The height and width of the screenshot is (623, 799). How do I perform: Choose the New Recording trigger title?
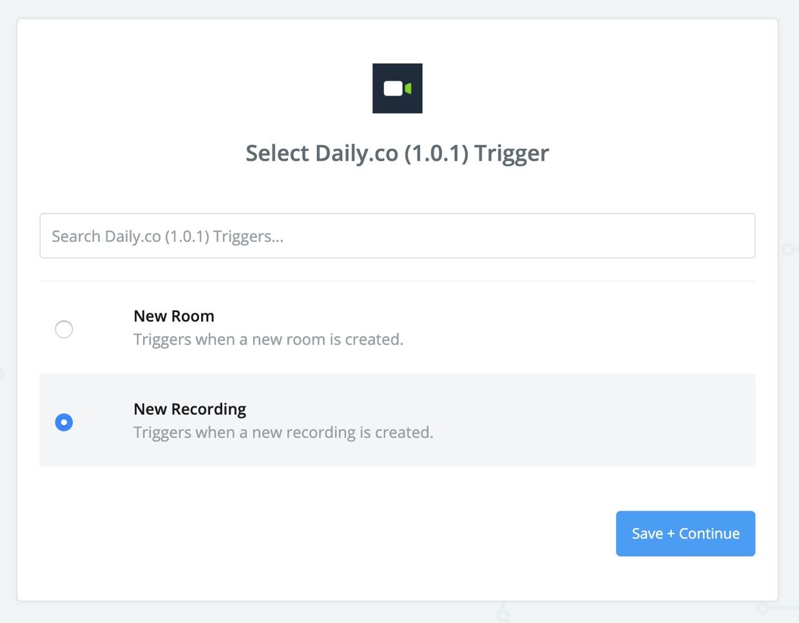point(190,409)
